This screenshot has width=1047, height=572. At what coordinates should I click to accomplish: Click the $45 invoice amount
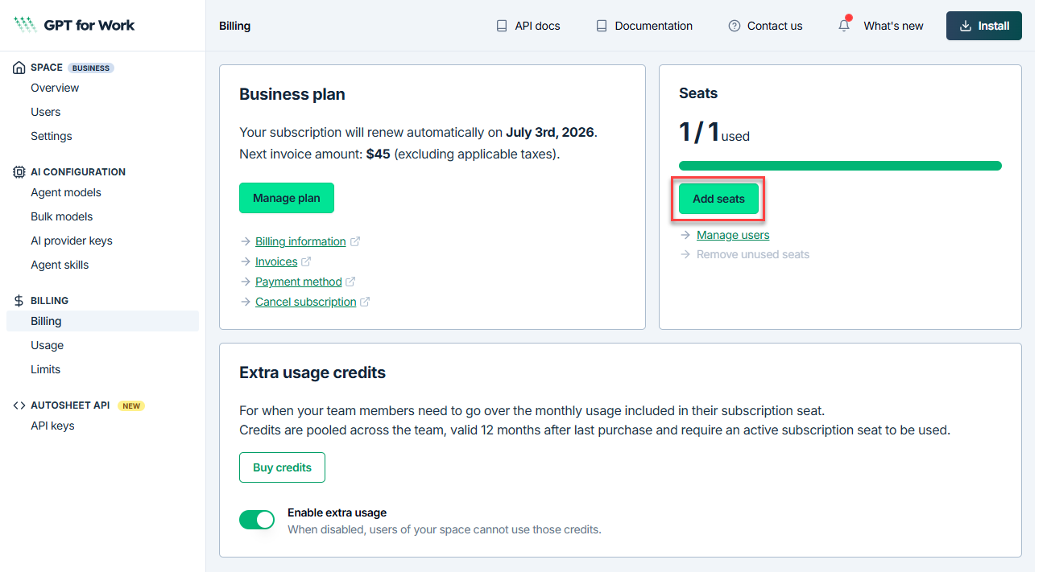tap(378, 154)
